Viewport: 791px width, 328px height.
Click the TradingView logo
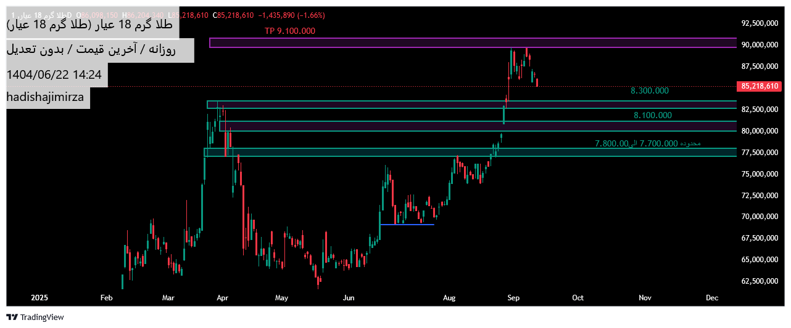[x=35, y=318]
